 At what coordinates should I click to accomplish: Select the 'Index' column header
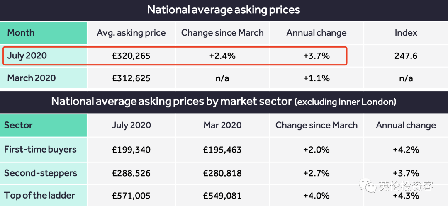coord(406,33)
